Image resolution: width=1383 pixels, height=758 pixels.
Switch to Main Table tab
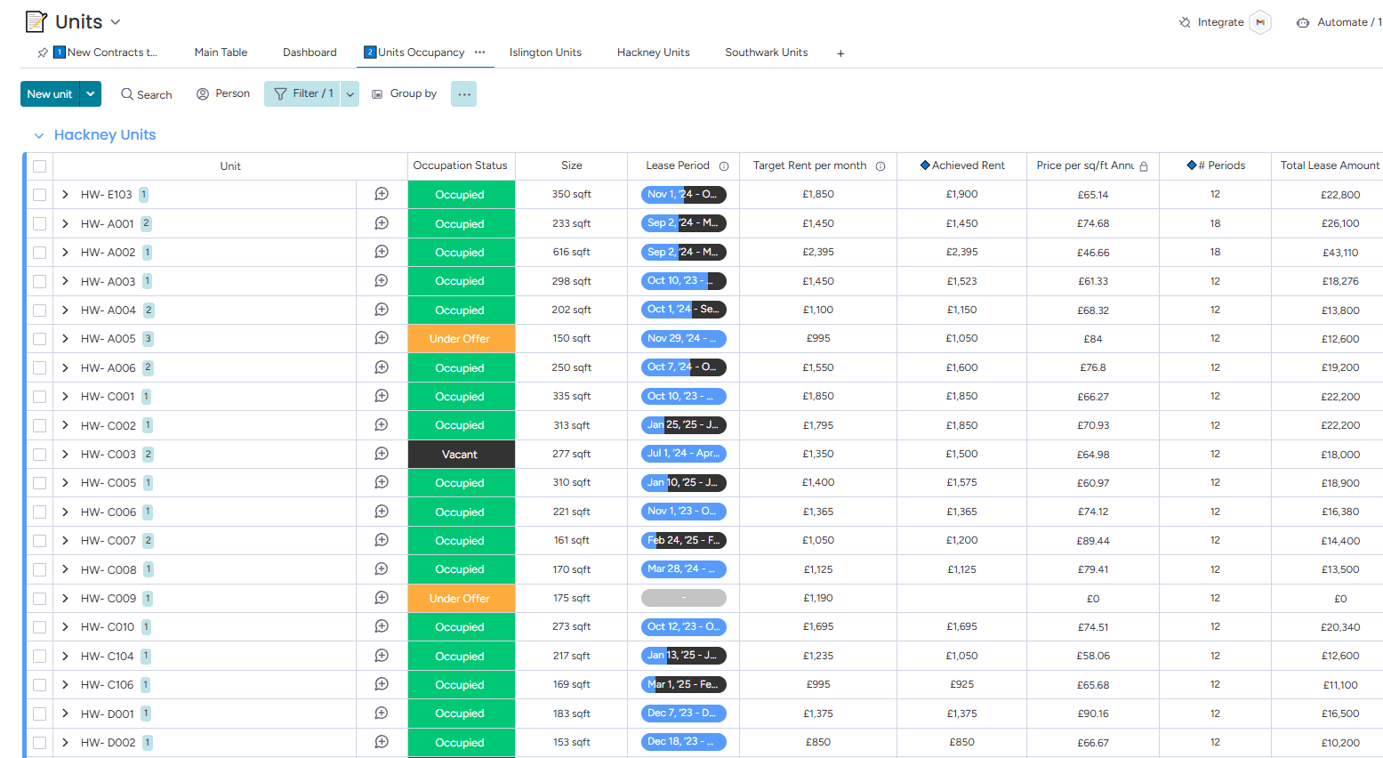(x=221, y=52)
